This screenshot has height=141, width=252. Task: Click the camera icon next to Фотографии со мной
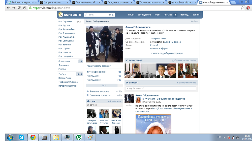(120, 72)
